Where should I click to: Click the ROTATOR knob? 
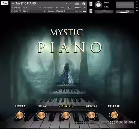pyautogui.click(x=66, y=115)
